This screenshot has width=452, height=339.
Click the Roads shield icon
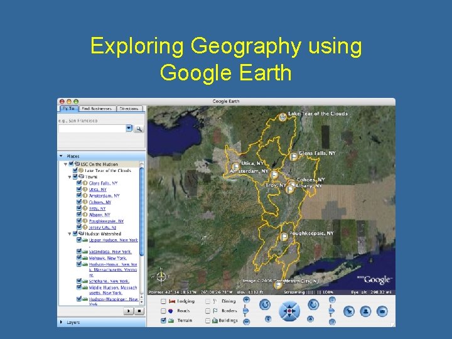(171, 311)
